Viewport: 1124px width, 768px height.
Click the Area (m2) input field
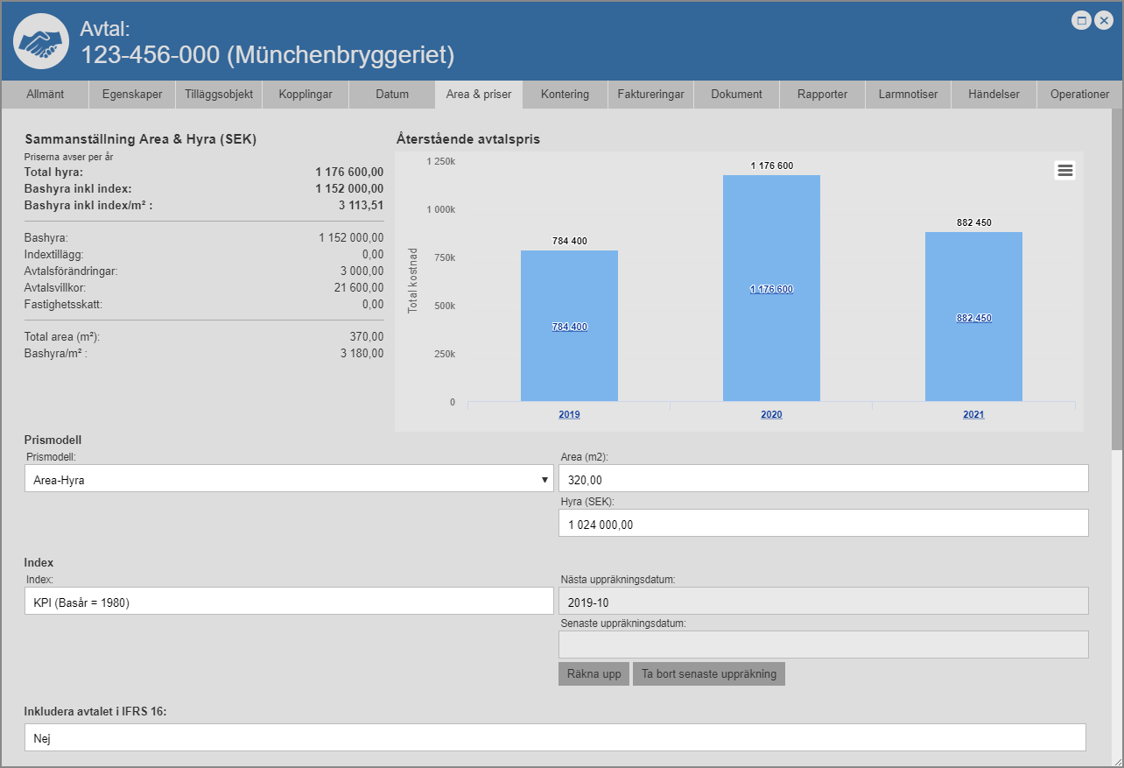(x=823, y=479)
